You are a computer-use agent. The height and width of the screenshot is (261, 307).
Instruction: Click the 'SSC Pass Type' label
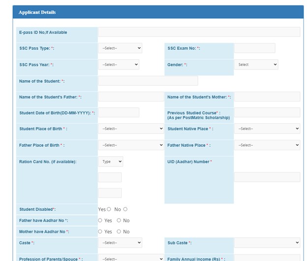[x=36, y=48]
